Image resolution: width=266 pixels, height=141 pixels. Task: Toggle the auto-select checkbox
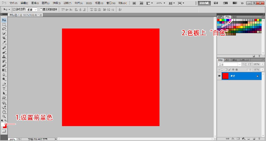point(14,10)
